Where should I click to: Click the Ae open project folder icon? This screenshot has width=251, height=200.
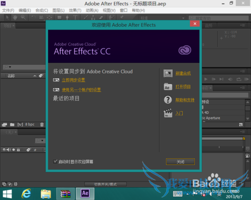point(168,86)
